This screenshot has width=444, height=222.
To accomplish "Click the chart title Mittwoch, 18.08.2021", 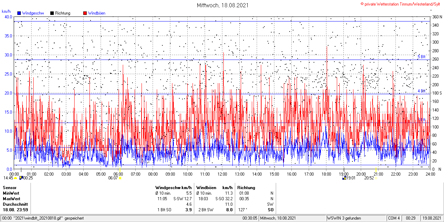I will tap(223, 5).
